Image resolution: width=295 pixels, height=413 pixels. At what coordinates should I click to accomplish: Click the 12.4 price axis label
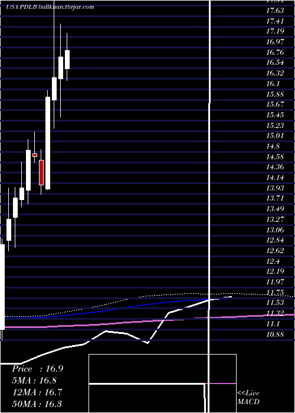click(273, 261)
